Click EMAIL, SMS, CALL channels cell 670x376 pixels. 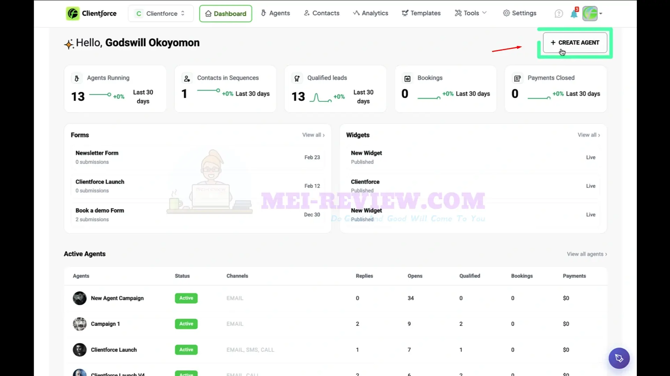pyautogui.click(x=250, y=350)
